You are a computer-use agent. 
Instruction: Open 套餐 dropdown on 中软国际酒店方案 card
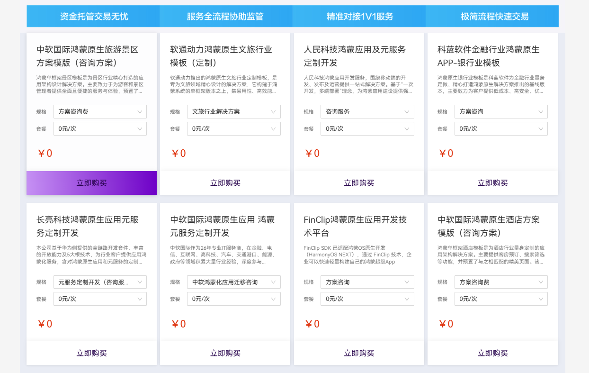pyautogui.click(x=501, y=299)
